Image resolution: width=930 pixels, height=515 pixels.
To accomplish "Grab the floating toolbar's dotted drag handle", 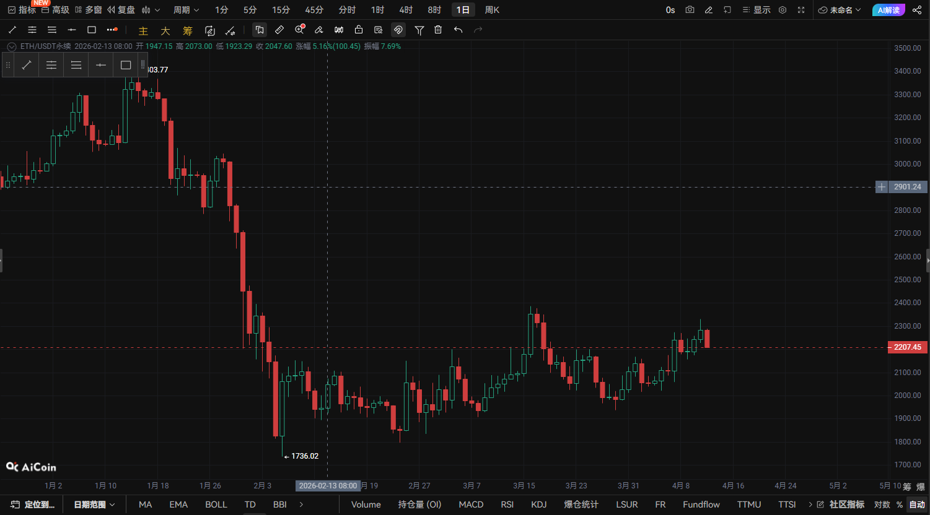I will (8, 65).
